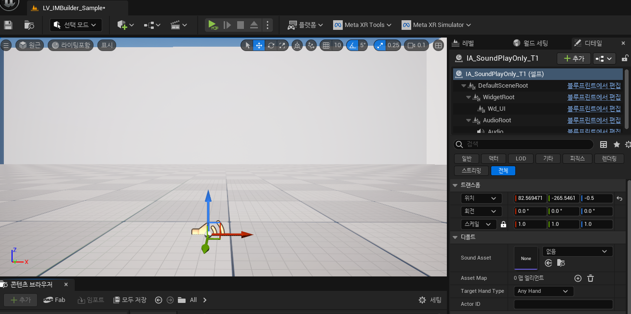Click the green Play in VR button
Viewport: 631px width, 314px height.
tap(212, 25)
